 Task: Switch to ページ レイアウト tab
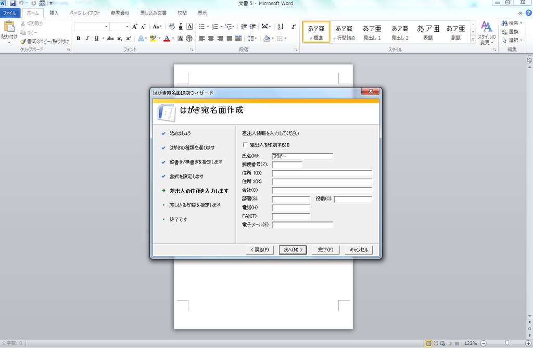85,13
